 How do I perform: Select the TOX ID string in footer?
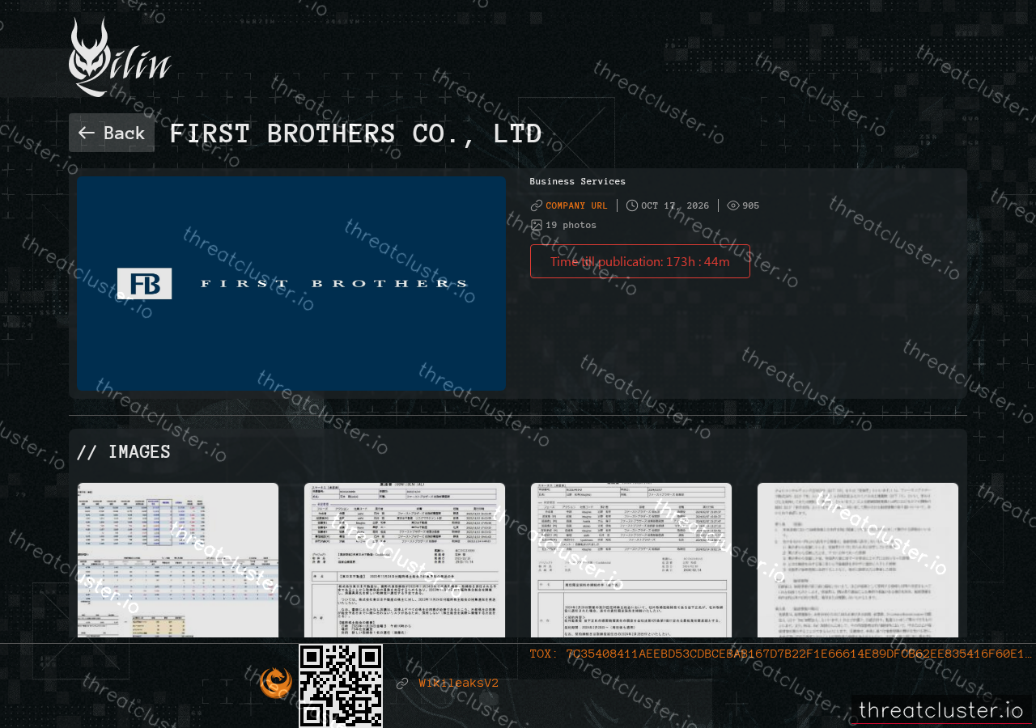click(781, 654)
